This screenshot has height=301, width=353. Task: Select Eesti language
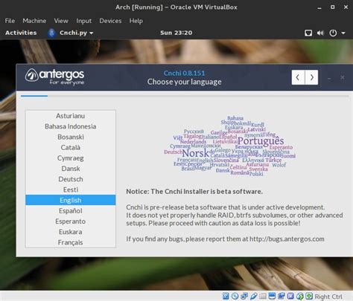point(71,190)
